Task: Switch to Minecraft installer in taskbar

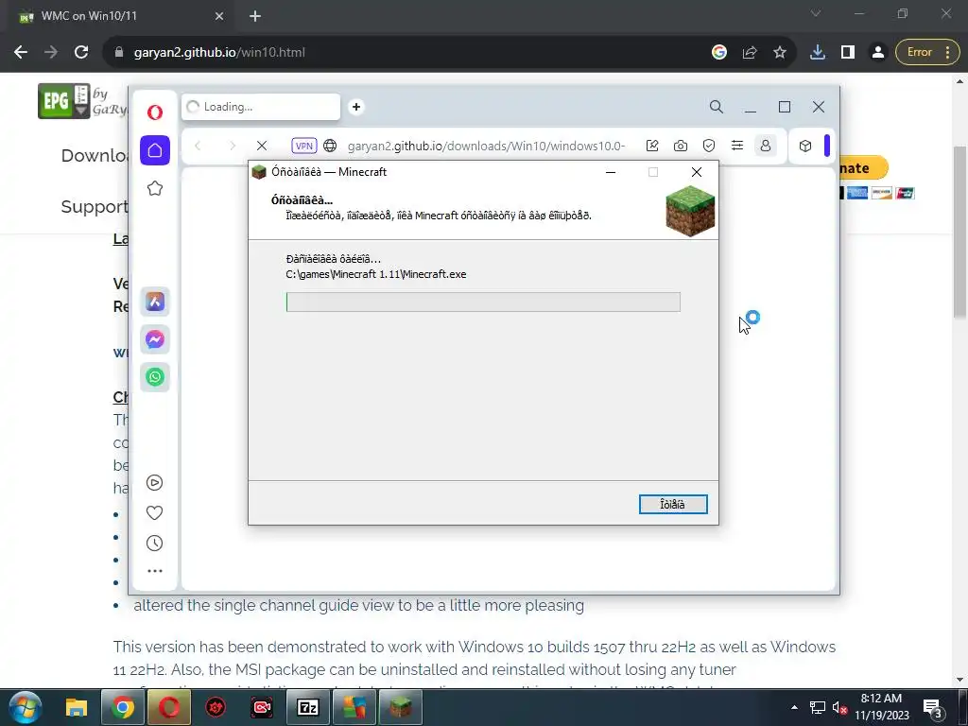Action: point(401,707)
